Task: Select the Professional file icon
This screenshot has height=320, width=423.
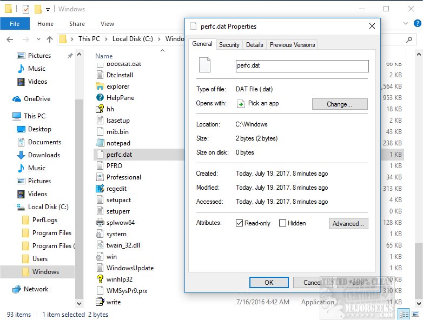Action: [100, 177]
